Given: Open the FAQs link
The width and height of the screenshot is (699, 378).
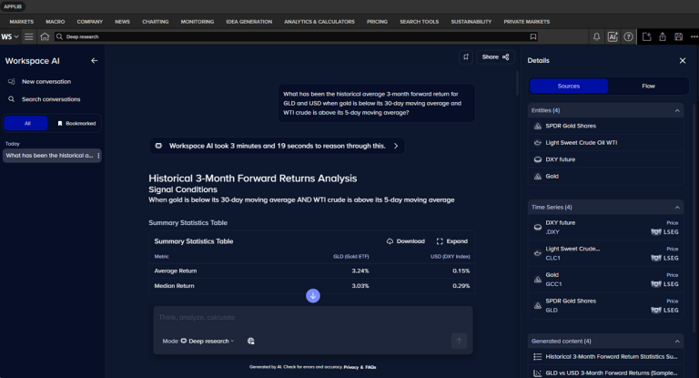Looking at the screenshot, I should coord(370,367).
